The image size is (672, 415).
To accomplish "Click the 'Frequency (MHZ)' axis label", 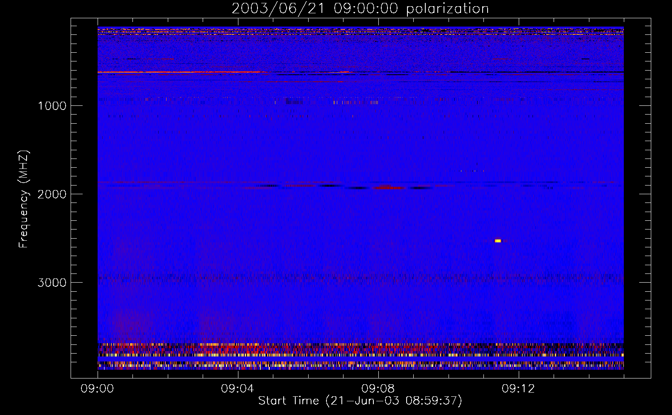I will 24,199.
